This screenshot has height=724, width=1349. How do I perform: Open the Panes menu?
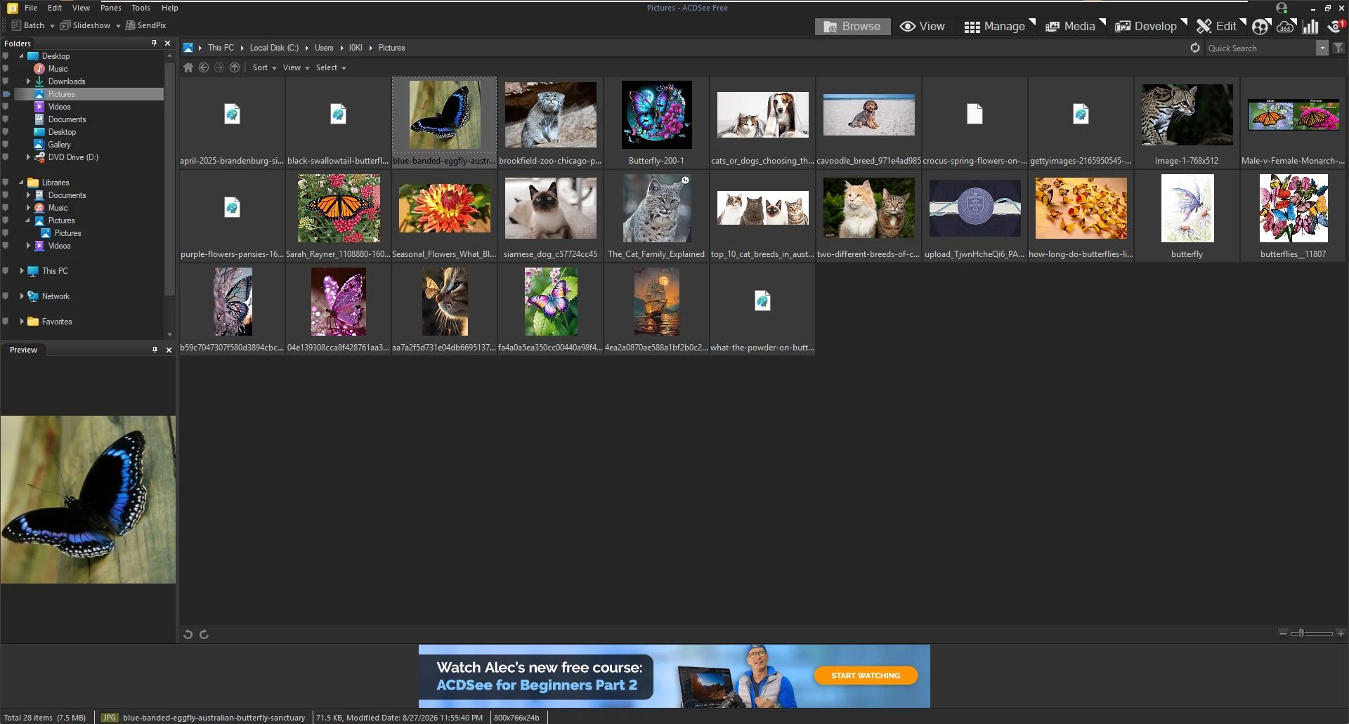110,8
